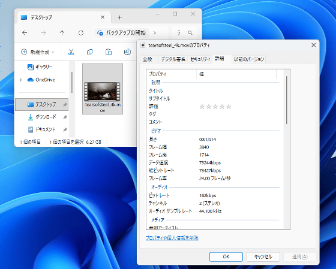Switch to the セキュリティ tab
336x269 pixels.
pos(200,59)
